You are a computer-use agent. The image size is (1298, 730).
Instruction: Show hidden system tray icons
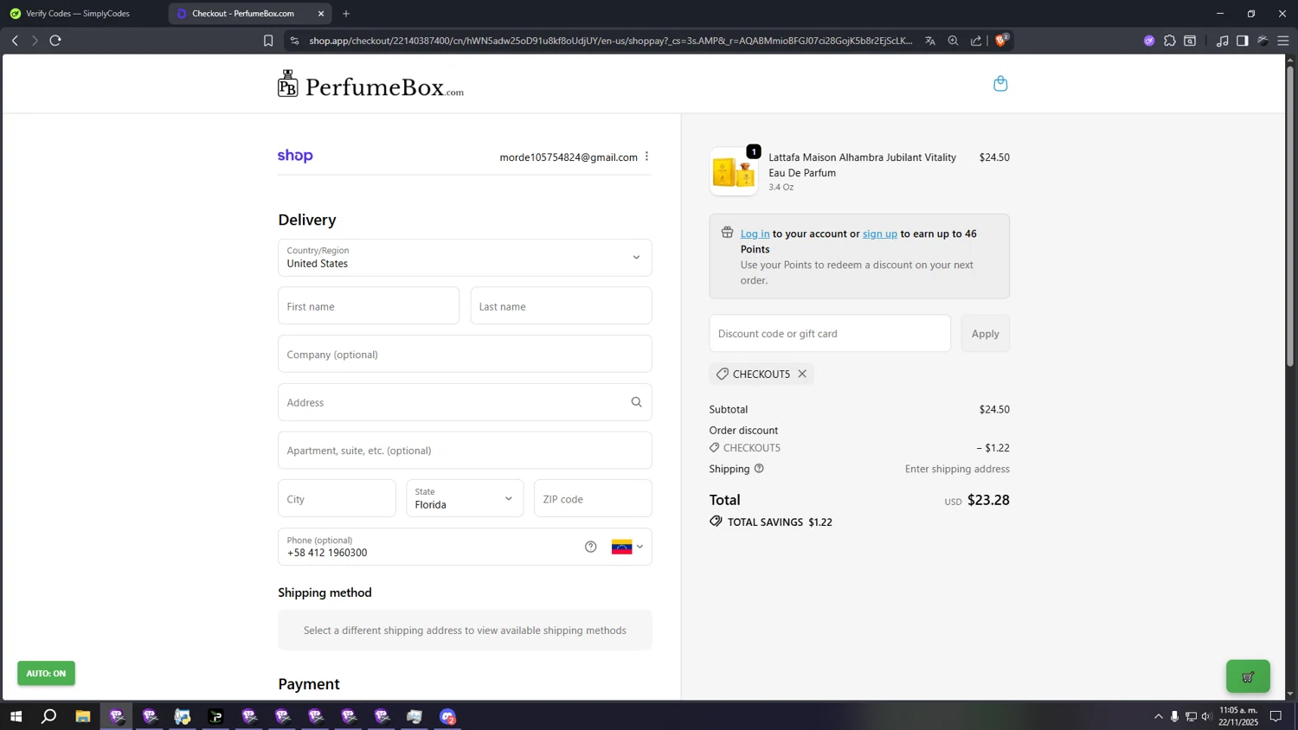click(x=1158, y=716)
